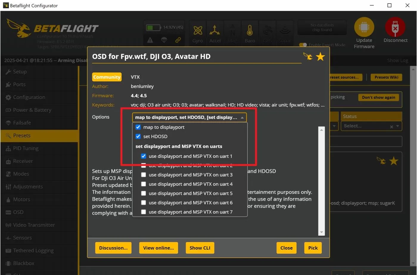Viewport: 417px width, 275px height.
Task: Check displayport and MSP VTX on uart 5
Action: click(x=144, y=193)
